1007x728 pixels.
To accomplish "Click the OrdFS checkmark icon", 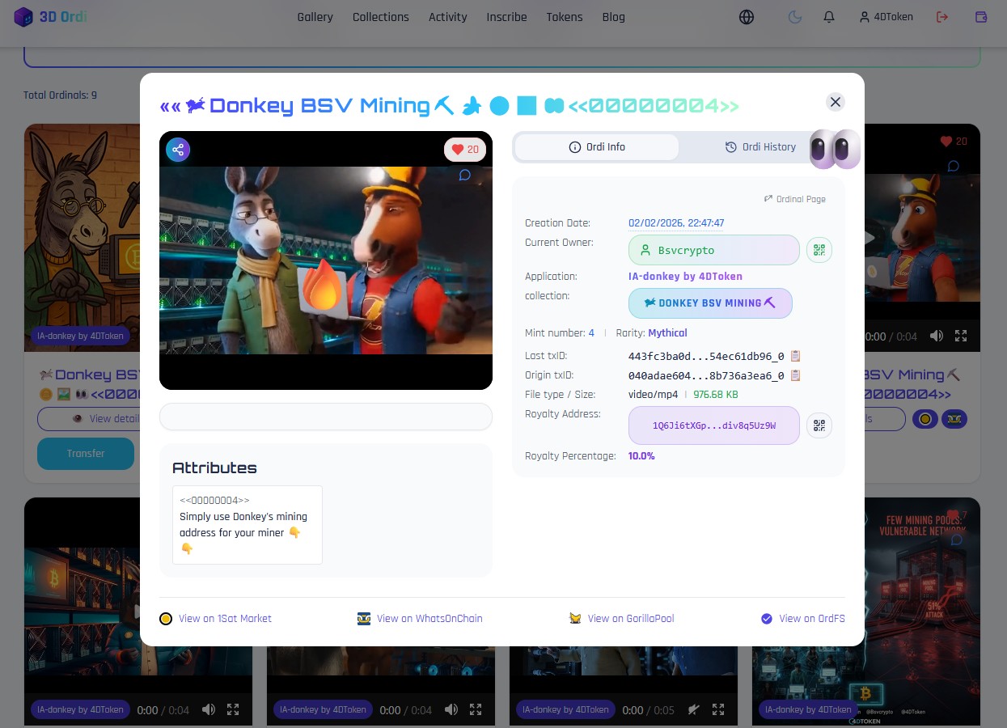I will (x=767, y=619).
